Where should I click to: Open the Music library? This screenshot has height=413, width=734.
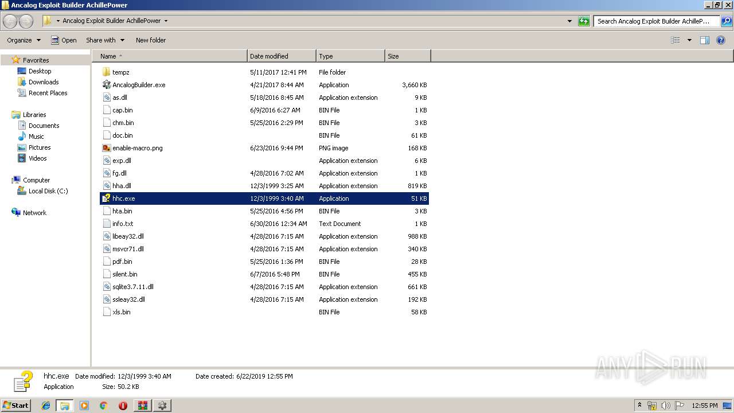pos(36,137)
